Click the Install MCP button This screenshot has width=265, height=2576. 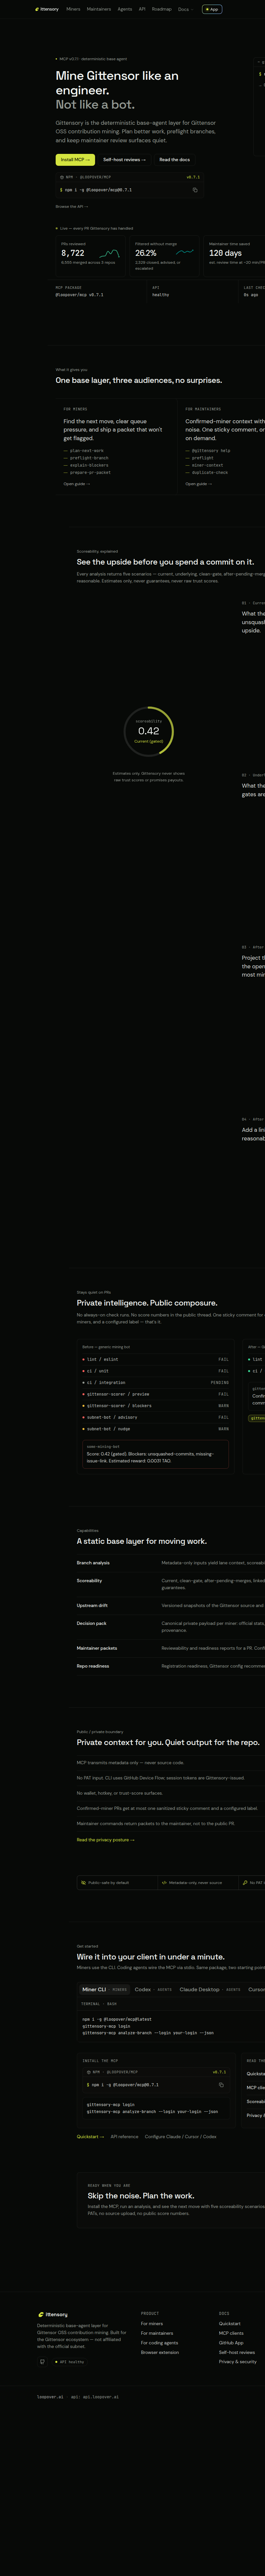tap(75, 160)
